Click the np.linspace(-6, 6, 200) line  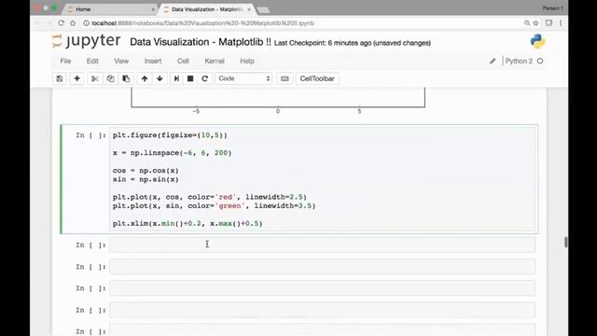[172, 153]
